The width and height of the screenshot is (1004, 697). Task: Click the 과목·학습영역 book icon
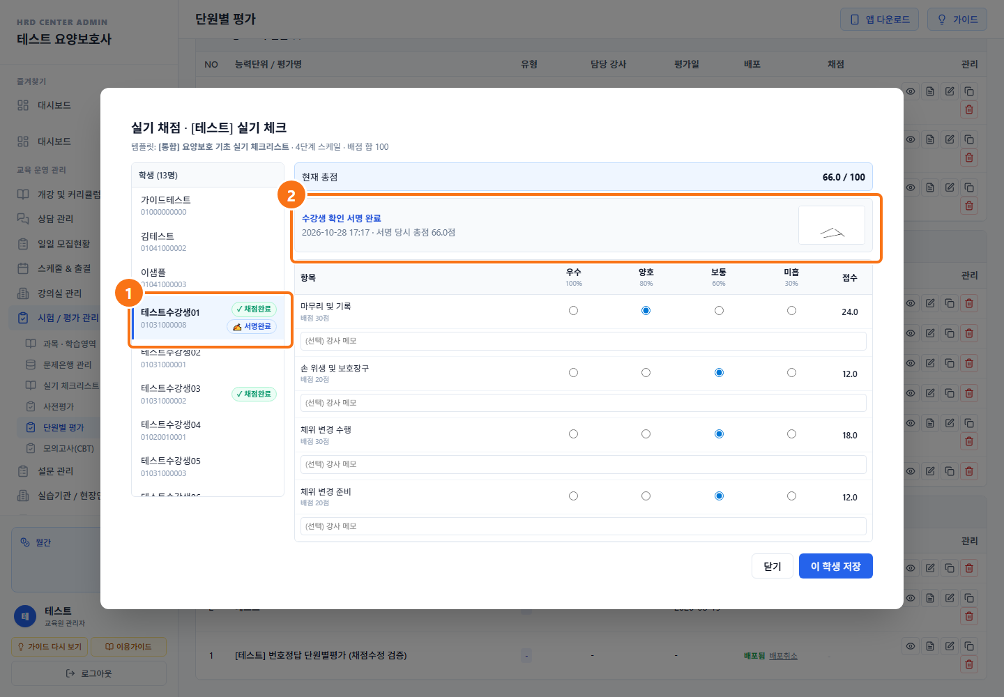[x=31, y=344]
